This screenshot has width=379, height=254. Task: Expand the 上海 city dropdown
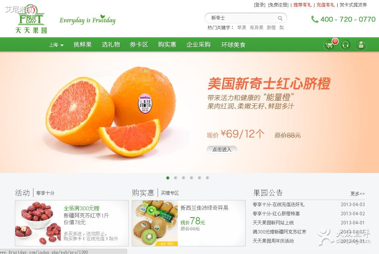(56, 45)
